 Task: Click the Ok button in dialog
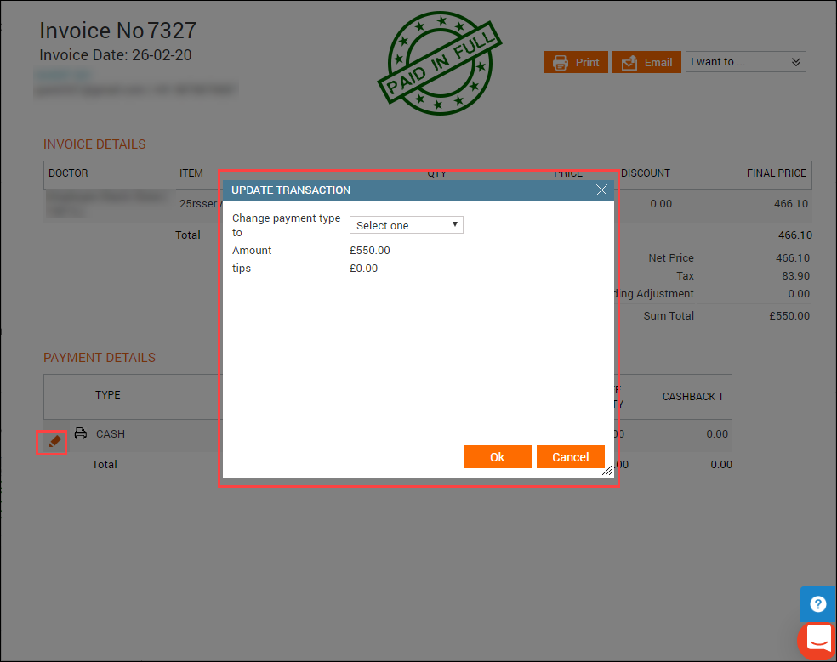(497, 456)
